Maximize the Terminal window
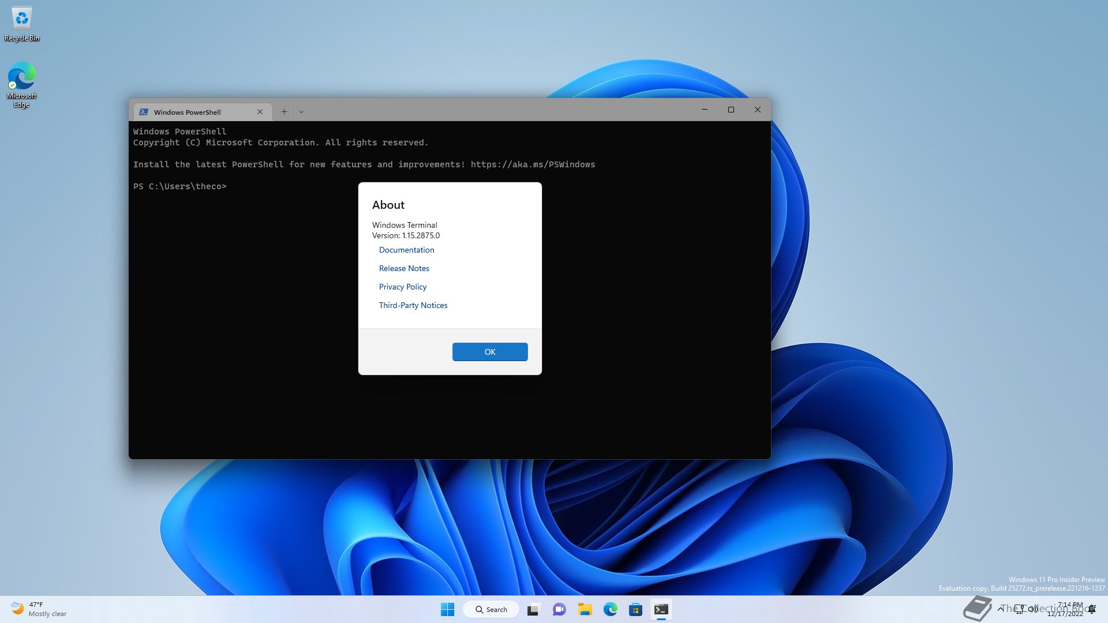This screenshot has height=623, width=1108. coord(731,110)
